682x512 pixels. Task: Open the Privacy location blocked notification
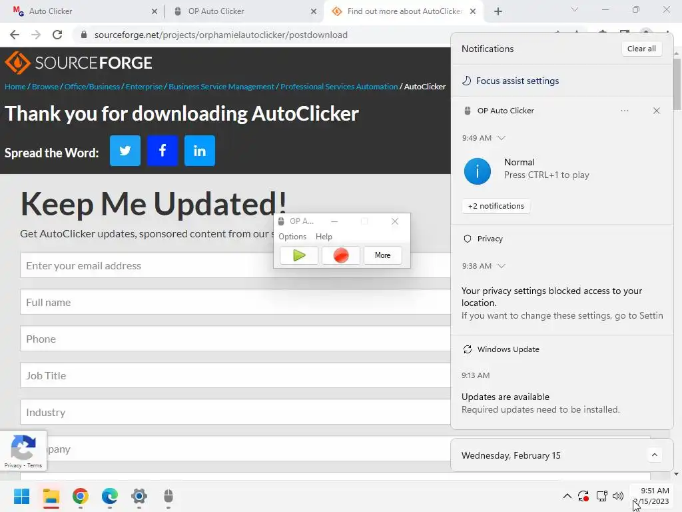point(562,303)
